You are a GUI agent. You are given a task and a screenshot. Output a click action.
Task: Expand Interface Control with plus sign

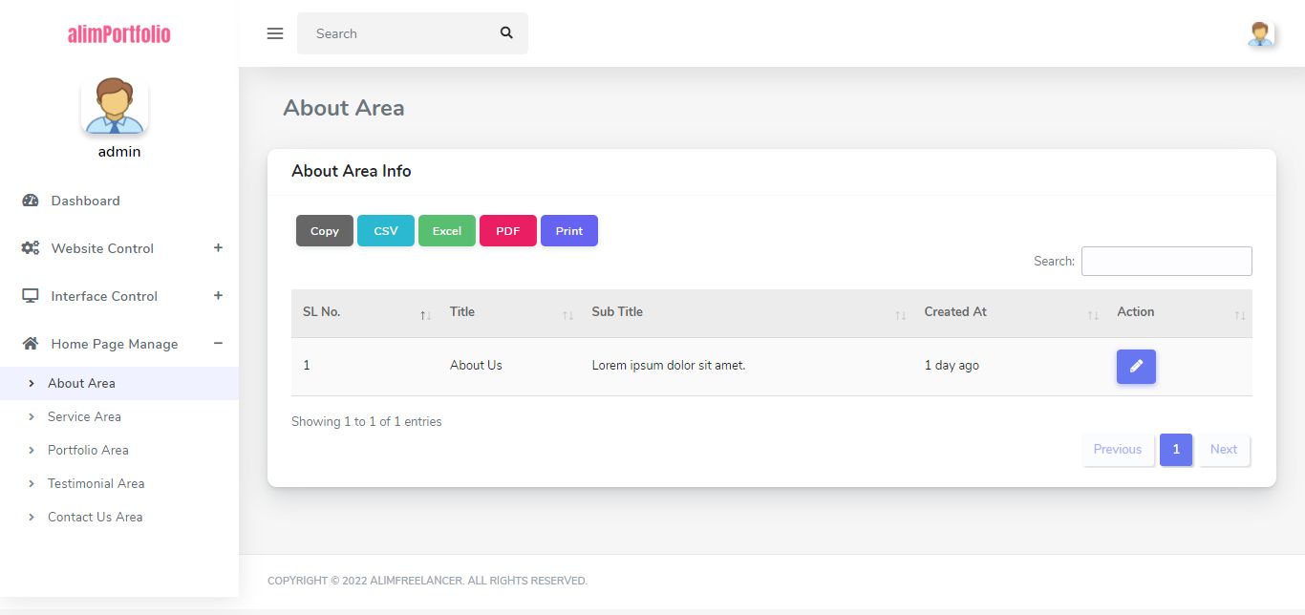point(218,295)
